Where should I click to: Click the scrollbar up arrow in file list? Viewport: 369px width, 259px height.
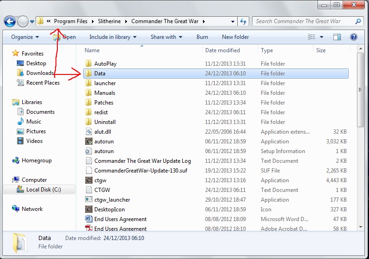[x=360, y=49]
